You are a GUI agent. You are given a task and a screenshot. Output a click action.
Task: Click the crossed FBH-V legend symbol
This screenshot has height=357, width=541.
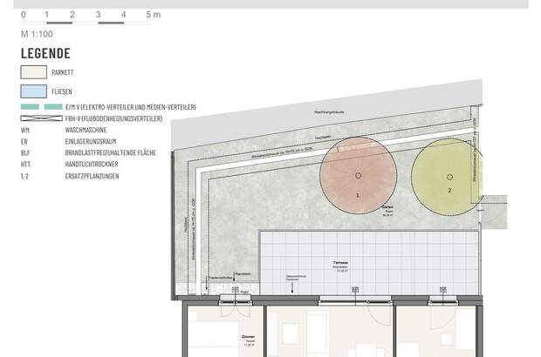click(41, 118)
